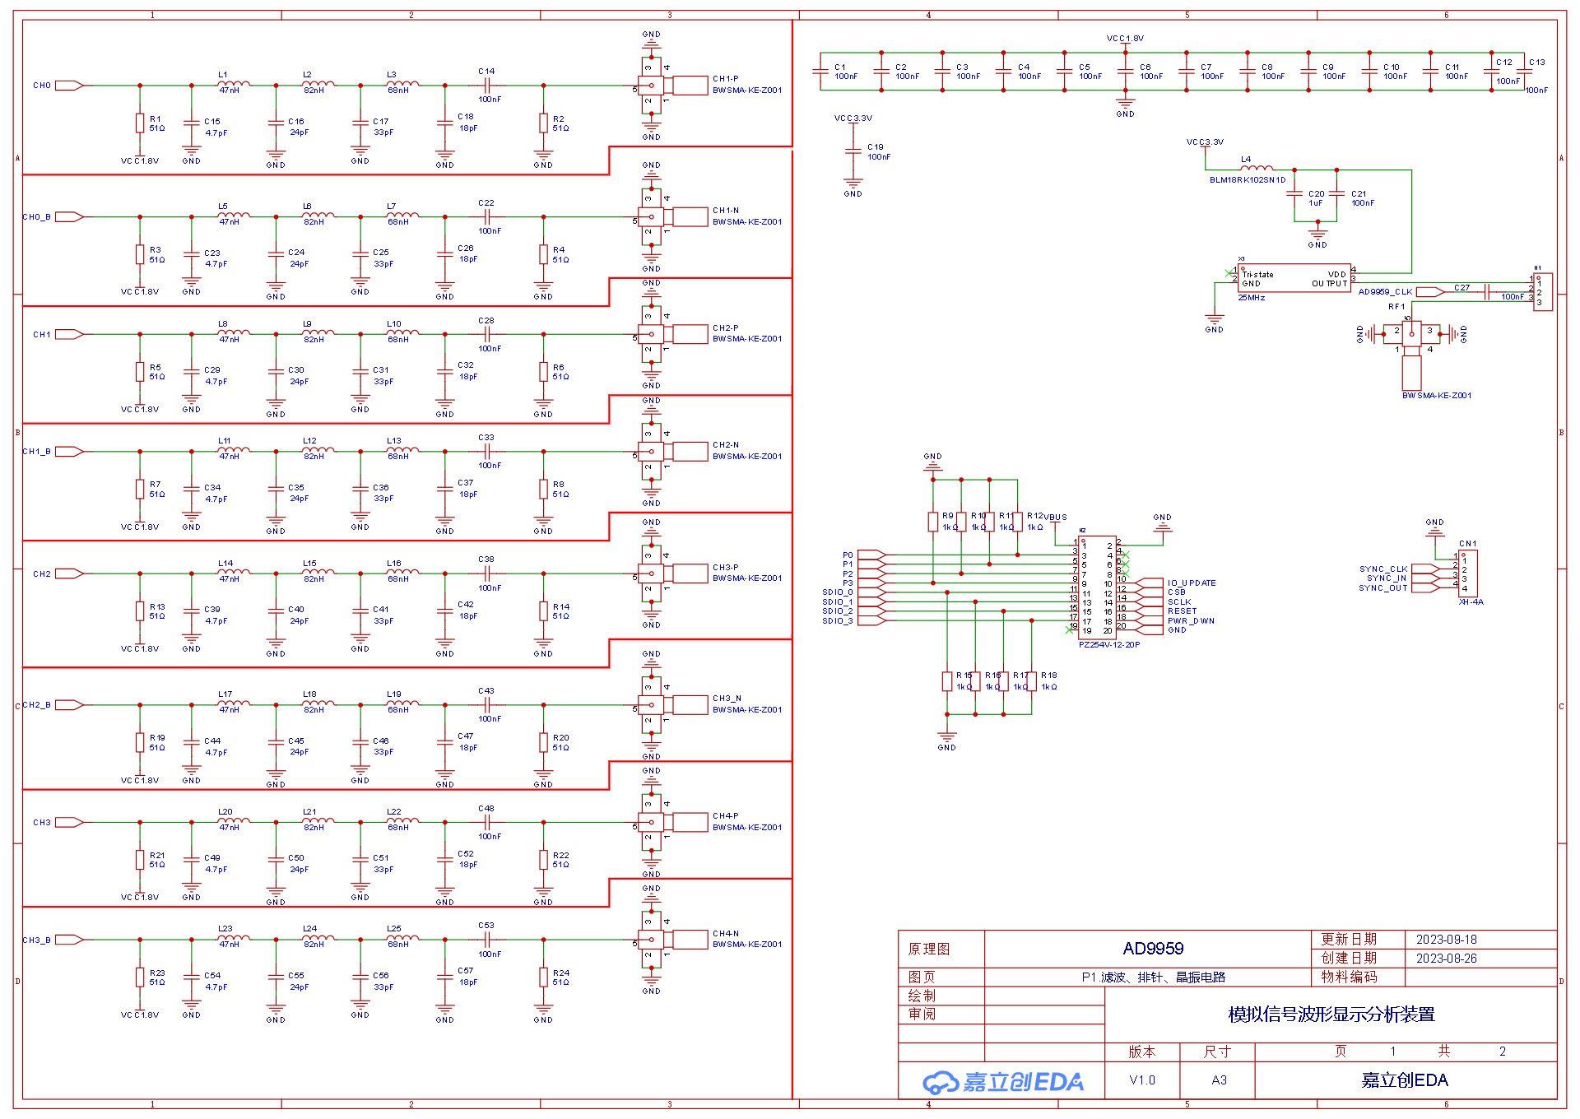The height and width of the screenshot is (1119, 1580).
Task: Click the PZ254V-12-20P pin header
Action: point(1097,587)
